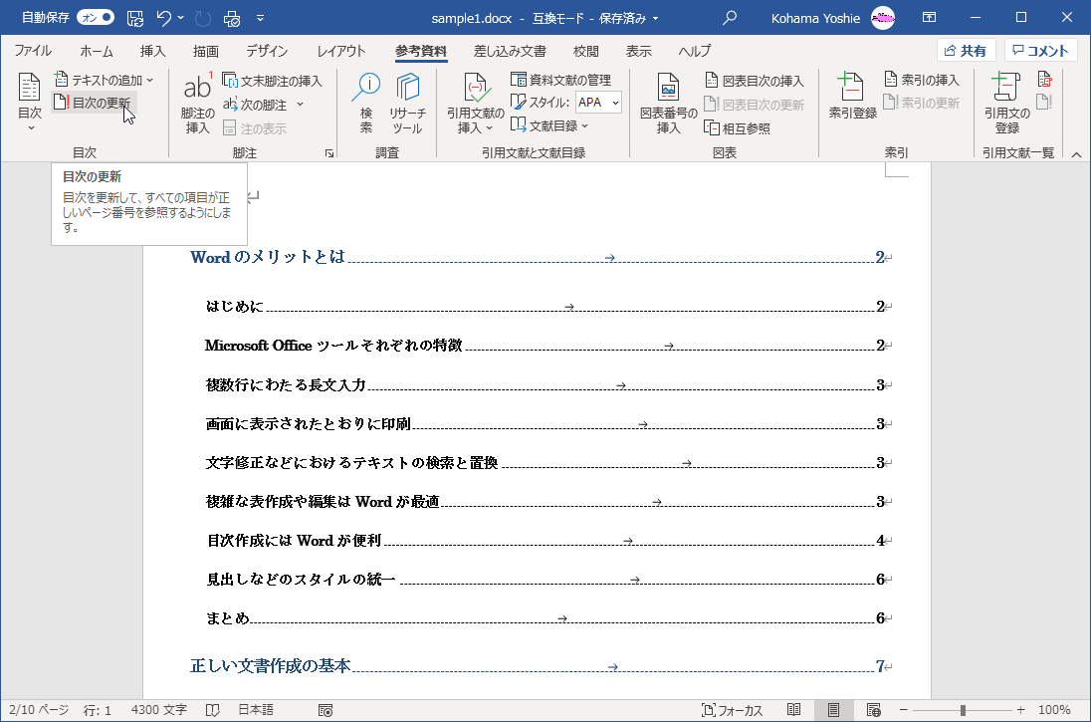The height and width of the screenshot is (722, 1091).
Task: Click the quick print preview icon
Action: coord(232,18)
